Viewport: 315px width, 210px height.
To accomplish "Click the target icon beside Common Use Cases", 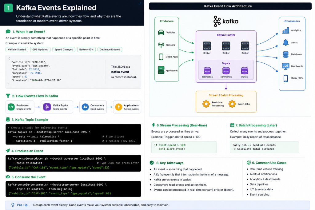I will click(x=249, y=162).
